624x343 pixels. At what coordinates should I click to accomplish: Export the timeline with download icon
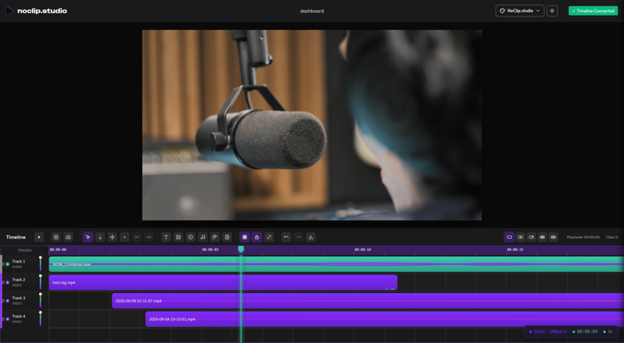[x=310, y=237]
